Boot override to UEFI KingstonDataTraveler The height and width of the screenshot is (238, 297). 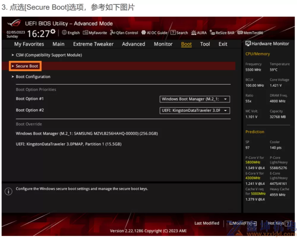tap(69, 144)
